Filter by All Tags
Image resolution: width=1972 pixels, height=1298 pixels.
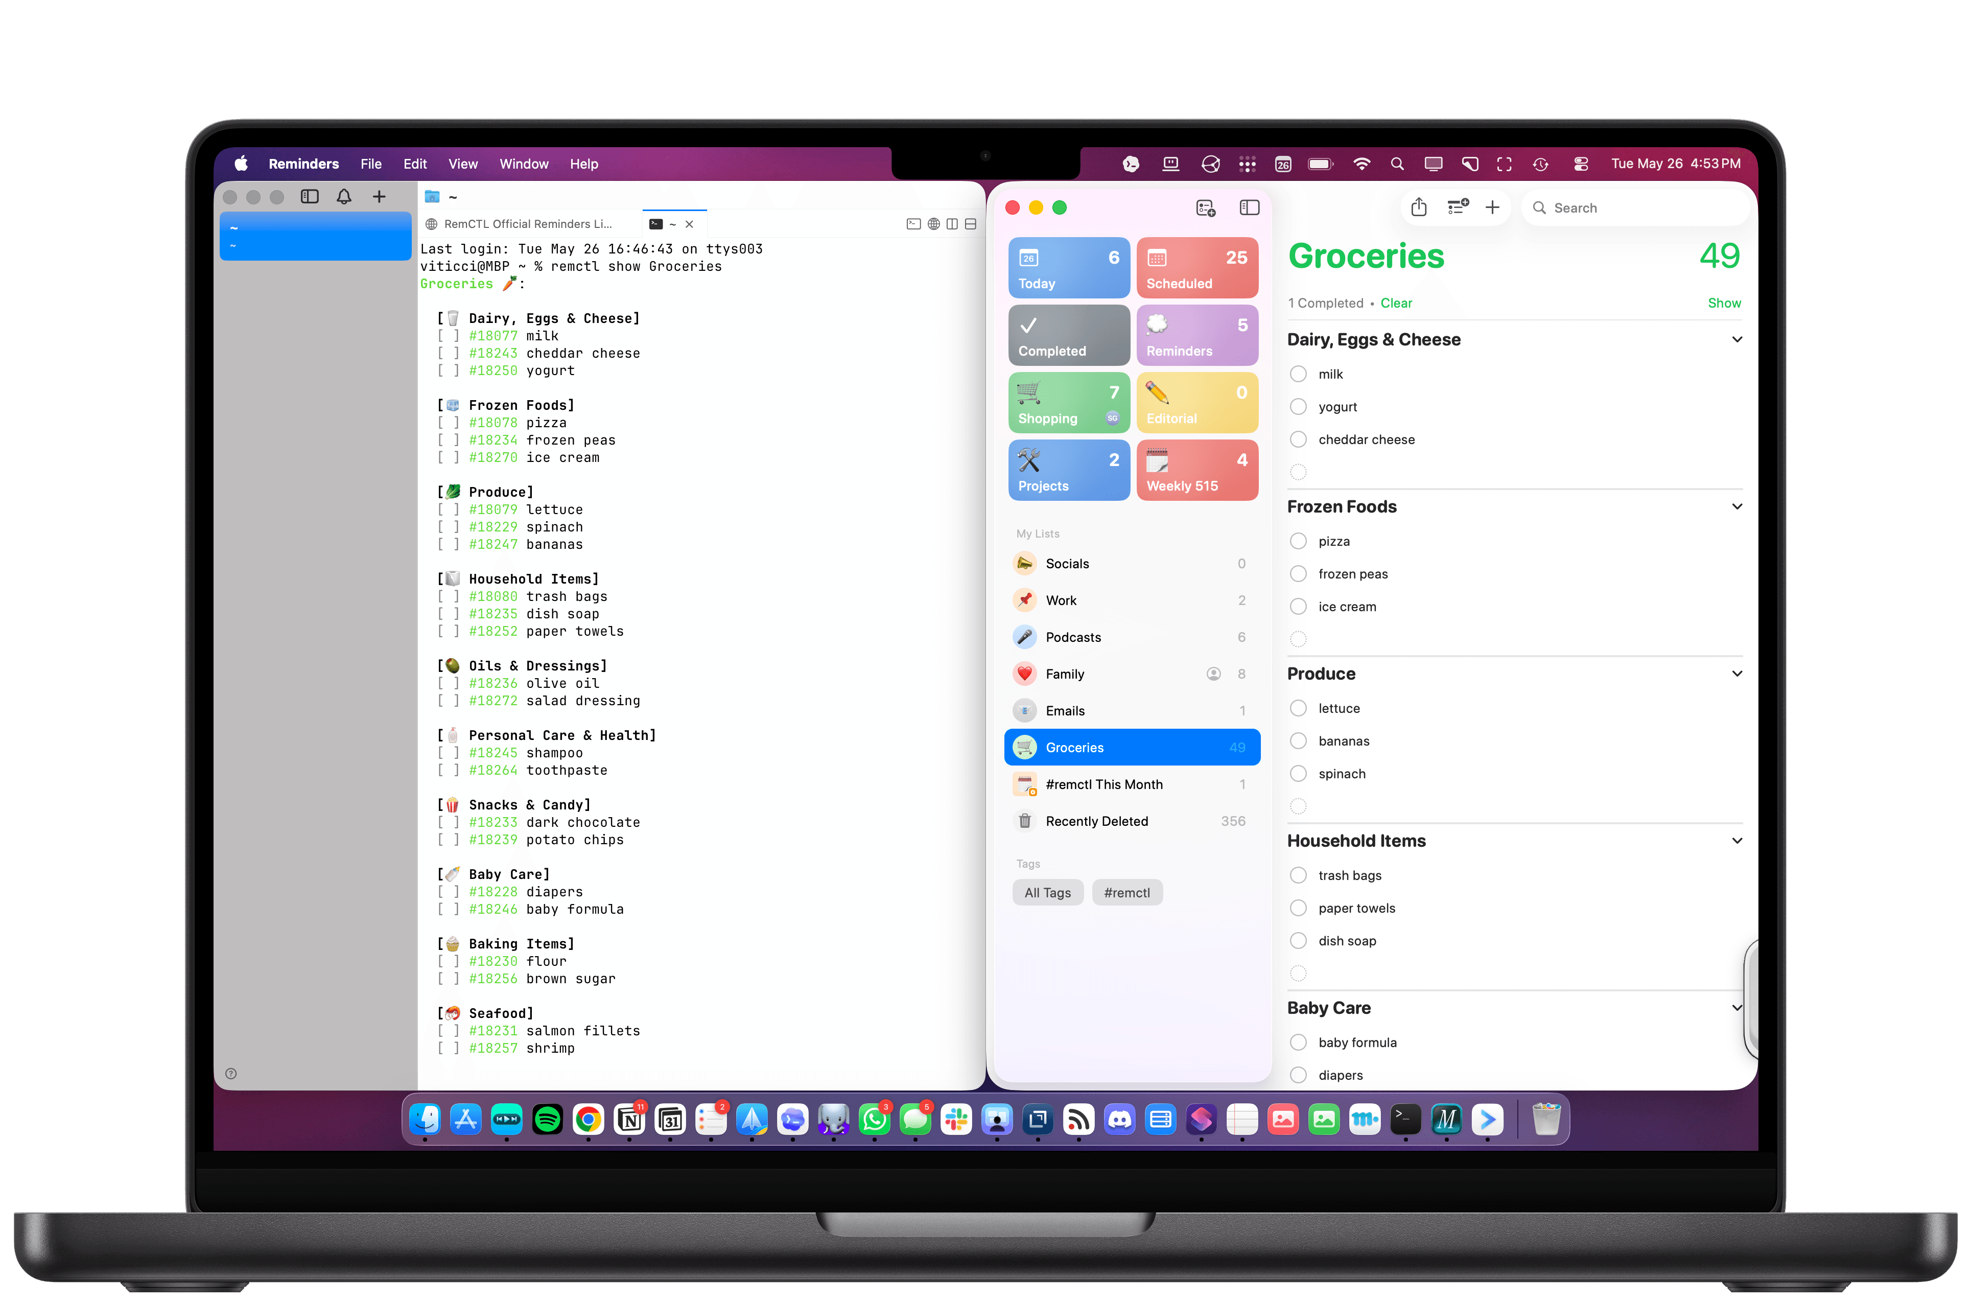1047,893
